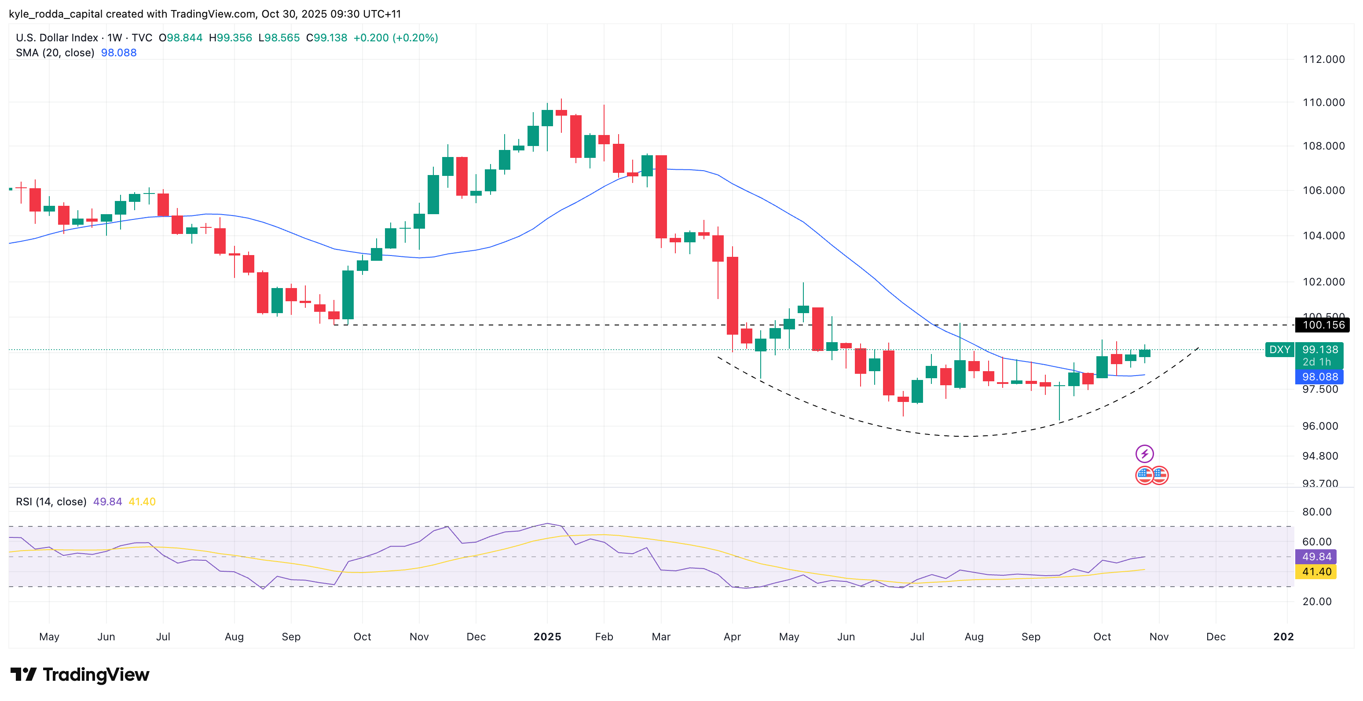
Task: Select the RSI (14, close) indicator legend
Action: pos(51,501)
